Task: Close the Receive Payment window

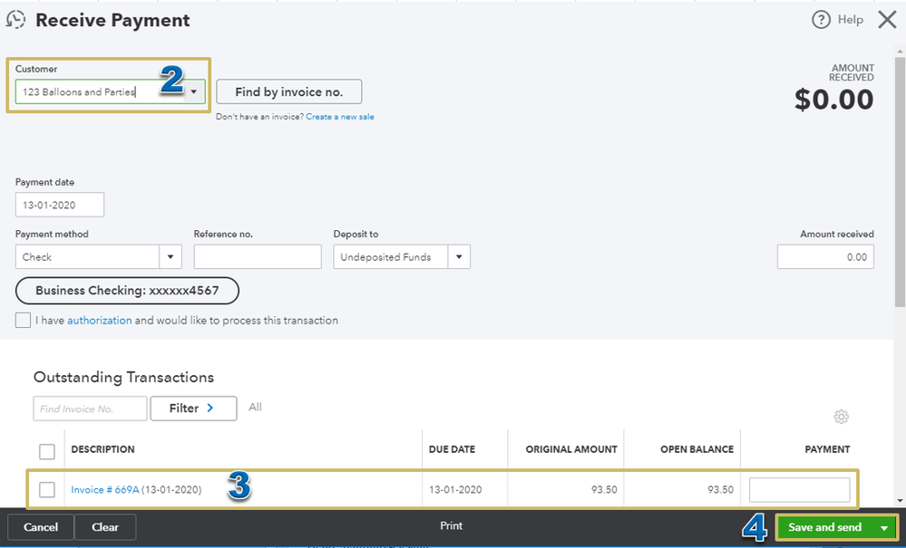Action: click(887, 20)
